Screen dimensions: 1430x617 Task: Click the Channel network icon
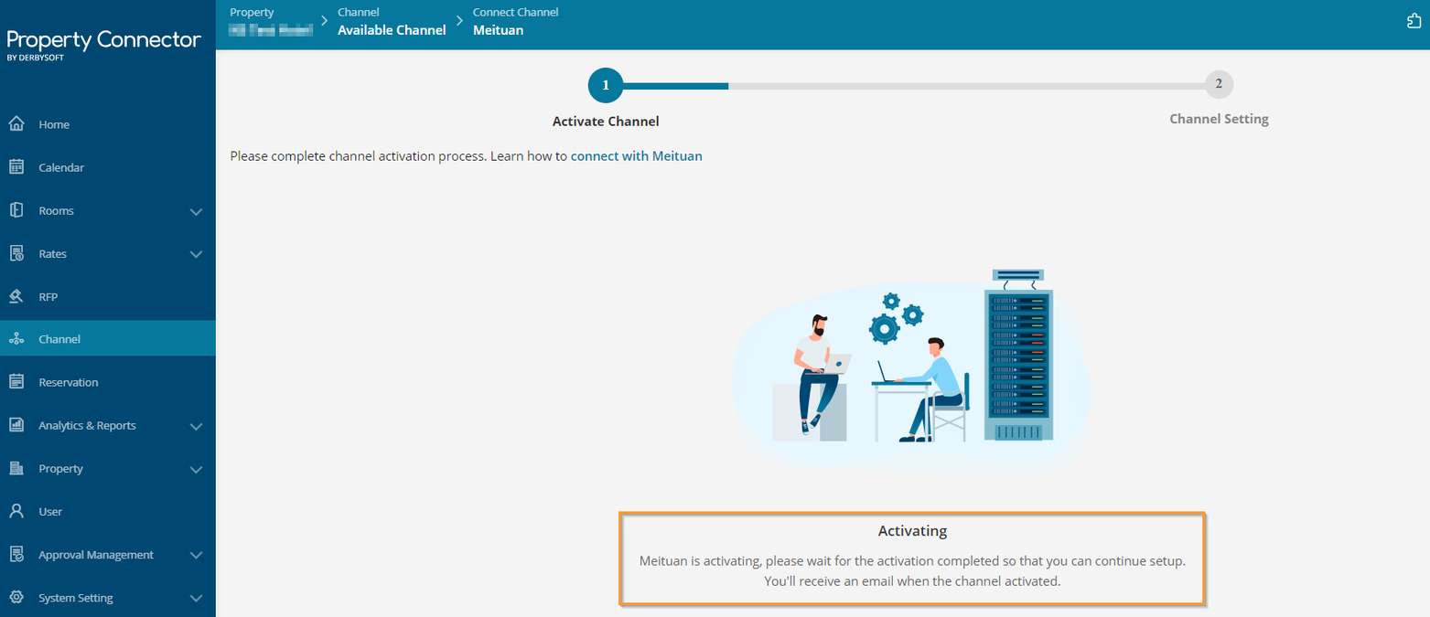point(16,339)
